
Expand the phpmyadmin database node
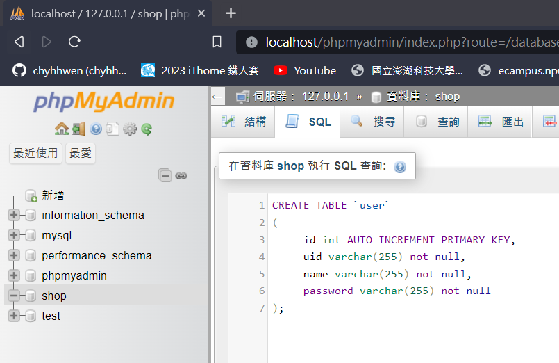(14, 275)
